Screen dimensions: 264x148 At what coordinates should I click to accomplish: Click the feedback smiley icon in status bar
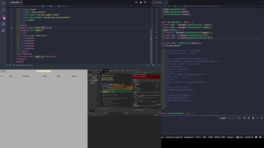(256, 137)
